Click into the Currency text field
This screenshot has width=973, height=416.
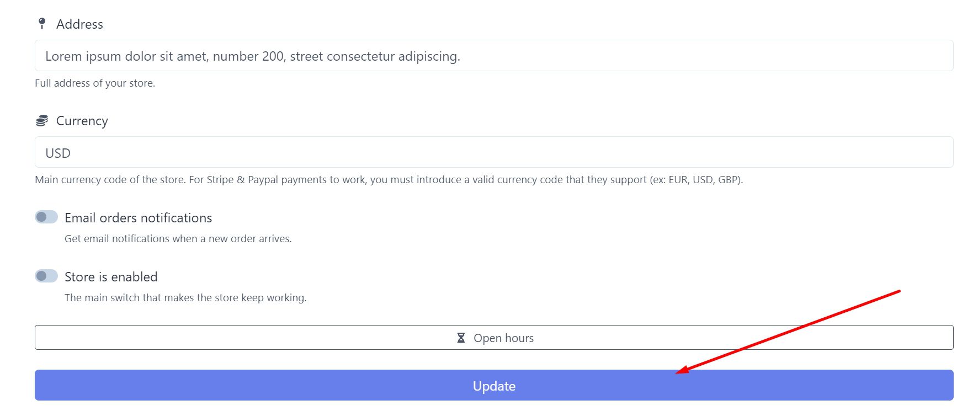[494, 152]
